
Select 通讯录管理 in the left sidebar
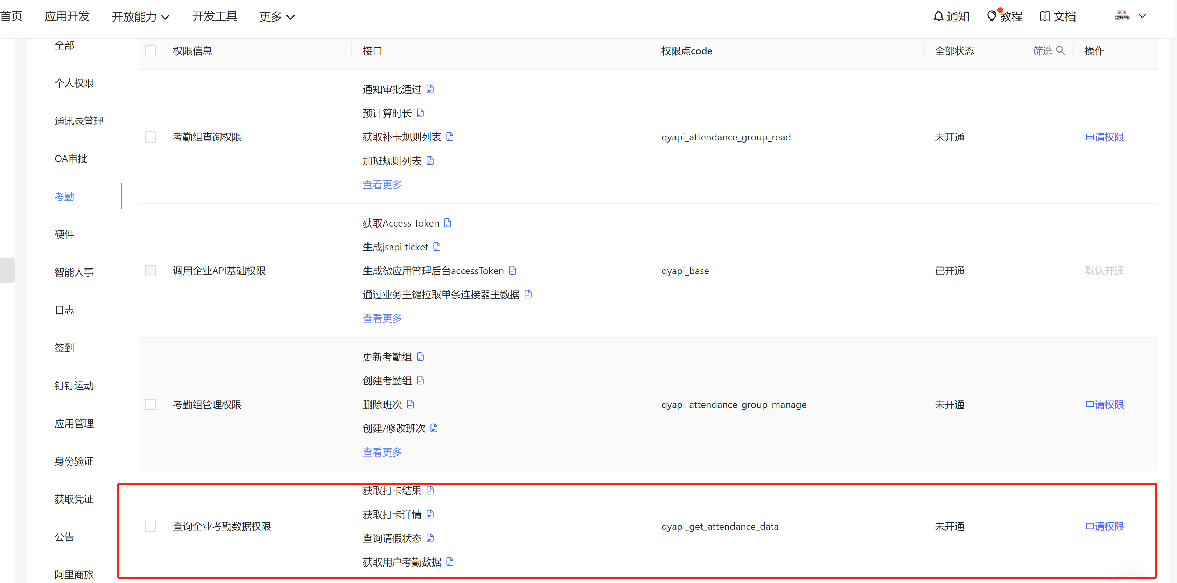(x=79, y=121)
